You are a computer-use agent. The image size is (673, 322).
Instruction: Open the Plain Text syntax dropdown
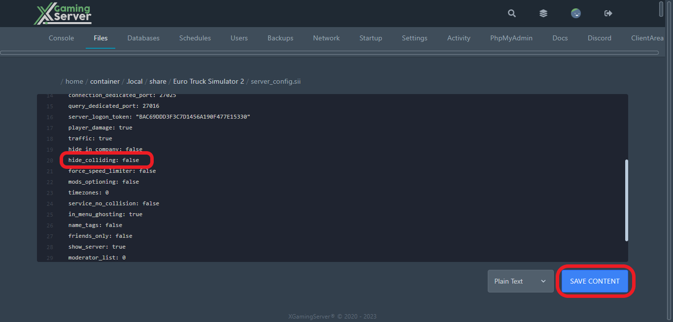(x=520, y=281)
